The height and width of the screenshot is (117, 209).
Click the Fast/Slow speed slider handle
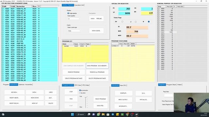click(x=86, y=97)
